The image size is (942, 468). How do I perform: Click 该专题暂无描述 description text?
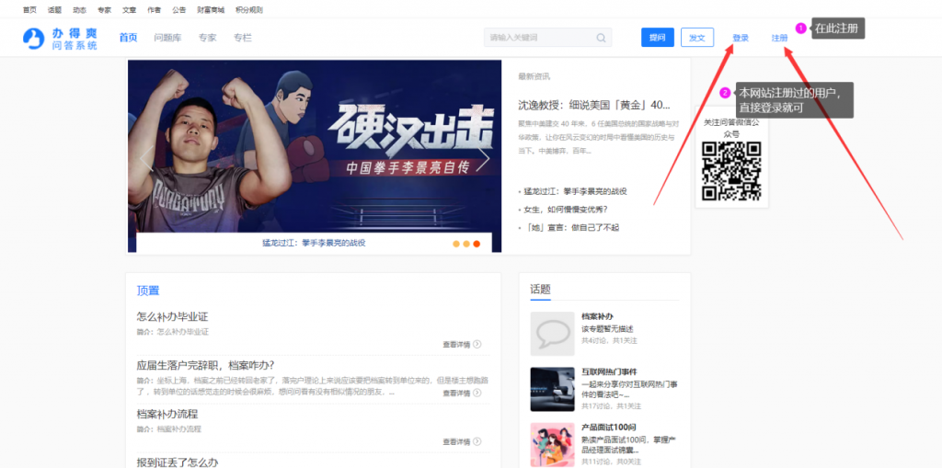(607, 328)
